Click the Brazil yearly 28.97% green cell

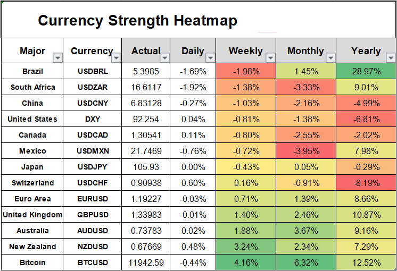pyautogui.click(x=366, y=71)
